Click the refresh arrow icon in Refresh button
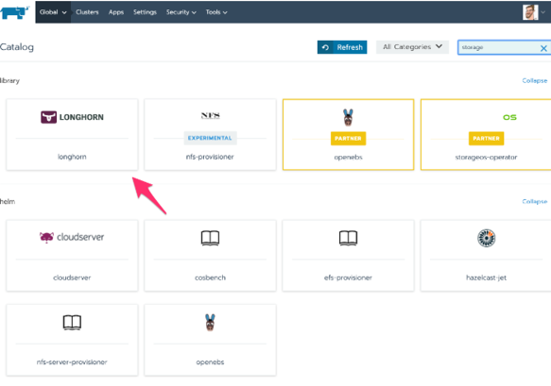Viewport: 551px width, 386px height. pos(325,47)
